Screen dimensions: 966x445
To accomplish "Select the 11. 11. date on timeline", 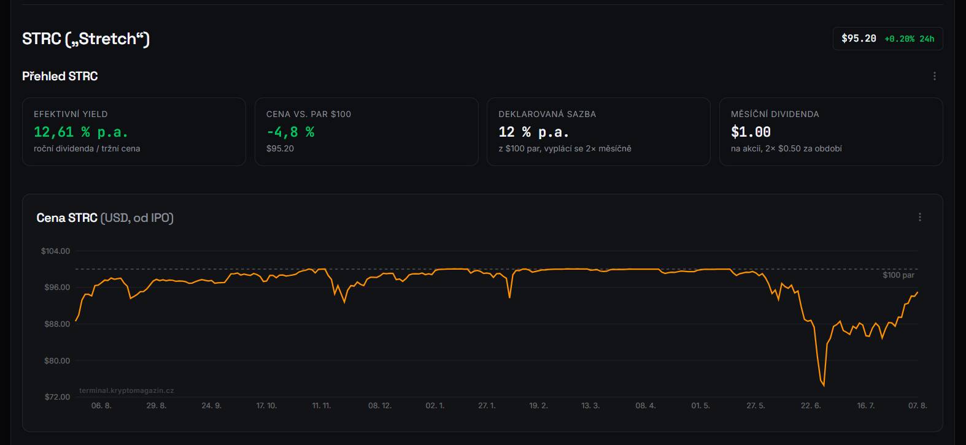I will pyautogui.click(x=321, y=406).
